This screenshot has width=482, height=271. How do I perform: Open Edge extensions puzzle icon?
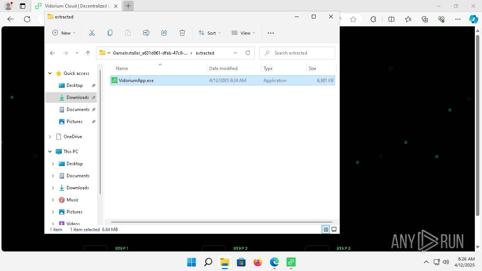[x=373, y=19]
